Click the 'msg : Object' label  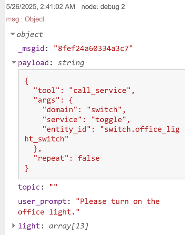pyautogui.click(x=25, y=19)
